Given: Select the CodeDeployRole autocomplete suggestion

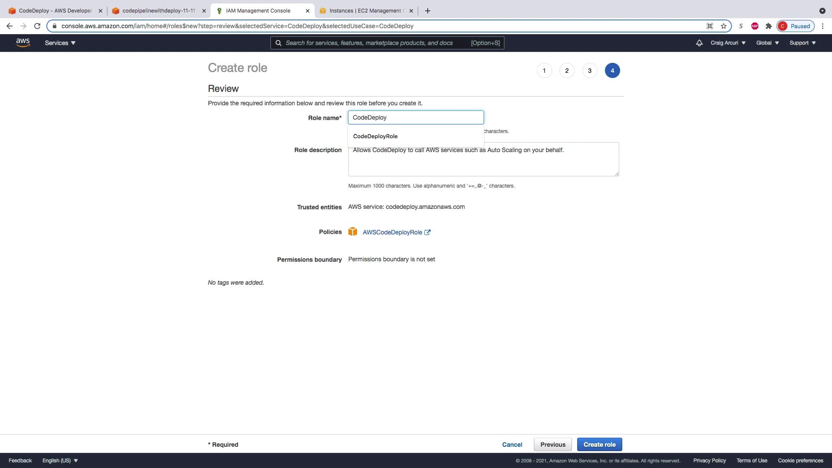Looking at the screenshot, I should pos(375,136).
